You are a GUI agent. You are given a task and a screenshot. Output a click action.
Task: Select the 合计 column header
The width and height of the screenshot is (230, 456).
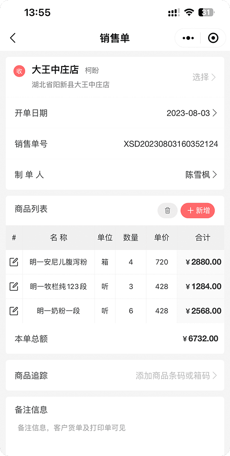click(x=202, y=238)
